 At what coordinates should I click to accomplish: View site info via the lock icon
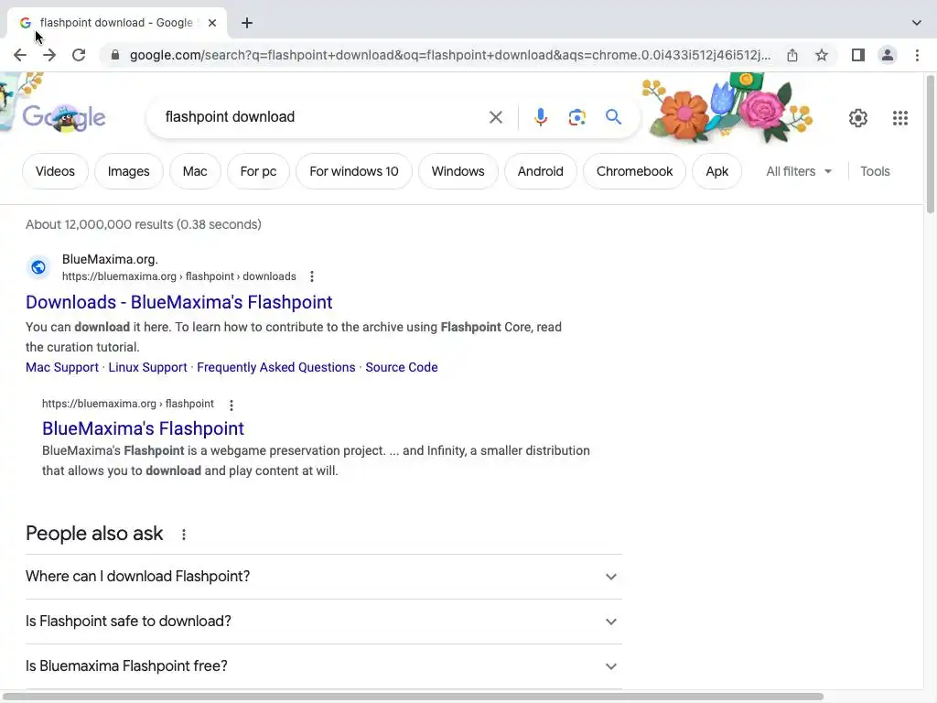click(x=115, y=55)
